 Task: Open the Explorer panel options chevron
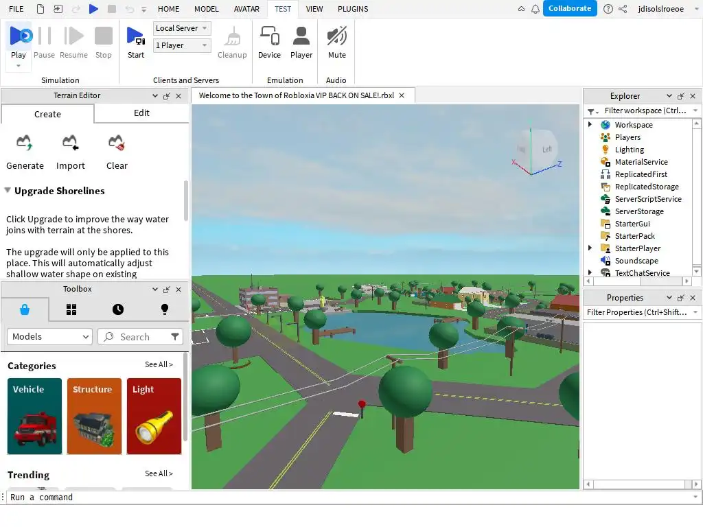coord(669,96)
